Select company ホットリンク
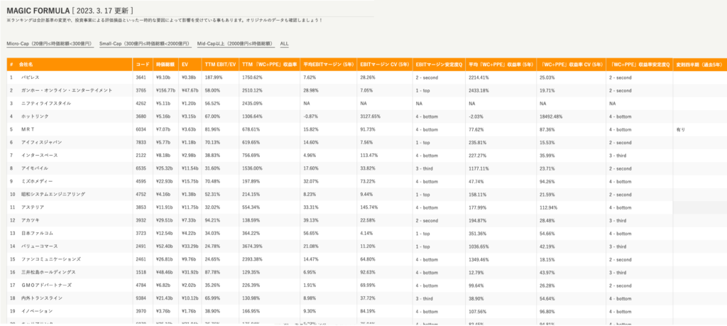Image resolution: width=727 pixels, height=326 pixels. click(x=35, y=116)
